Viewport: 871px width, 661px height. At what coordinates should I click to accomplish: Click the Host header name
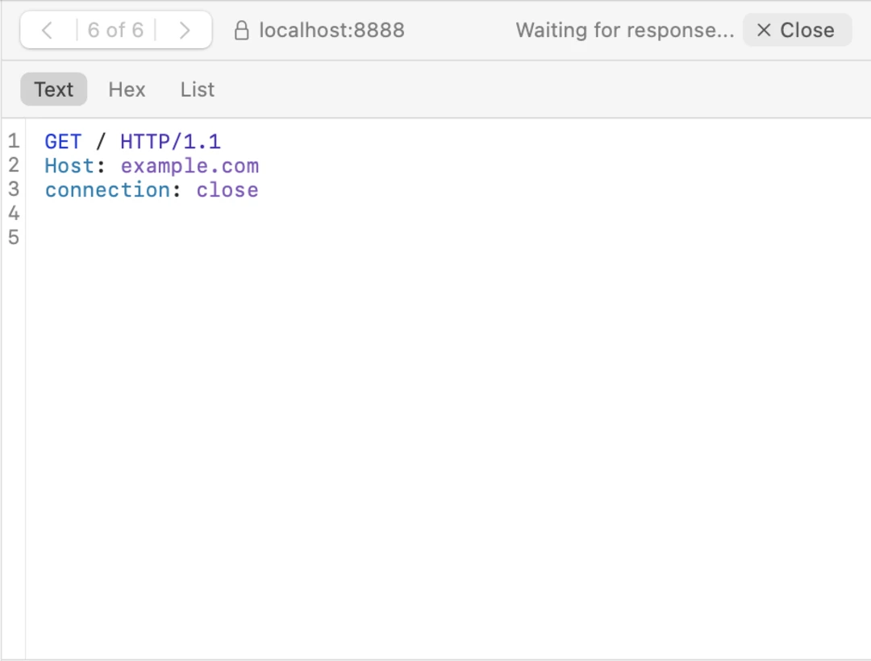click(69, 166)
